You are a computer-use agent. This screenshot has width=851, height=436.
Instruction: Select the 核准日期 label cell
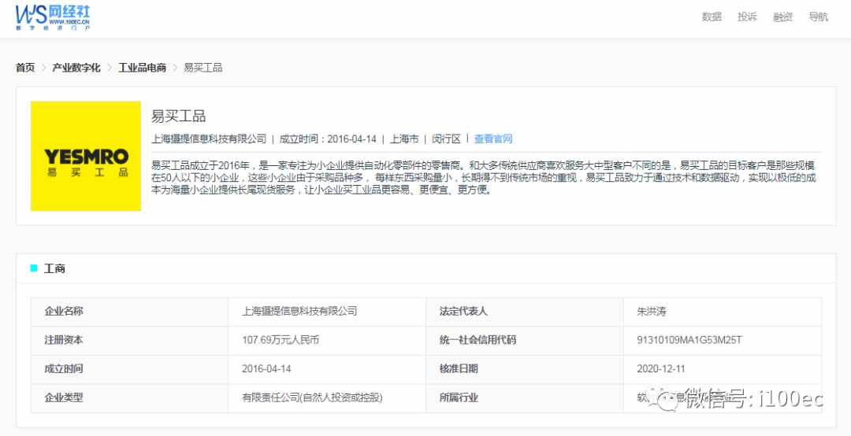click(x=525, y=369)
